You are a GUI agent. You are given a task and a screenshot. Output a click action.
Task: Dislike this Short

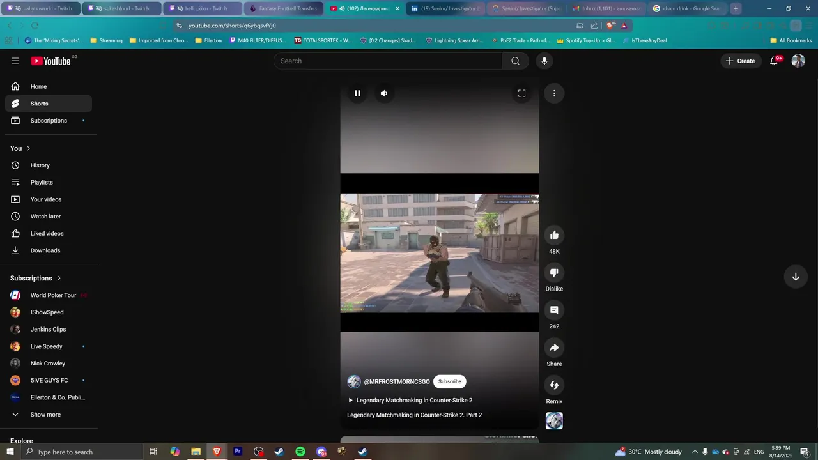click(x=554, y=273)
